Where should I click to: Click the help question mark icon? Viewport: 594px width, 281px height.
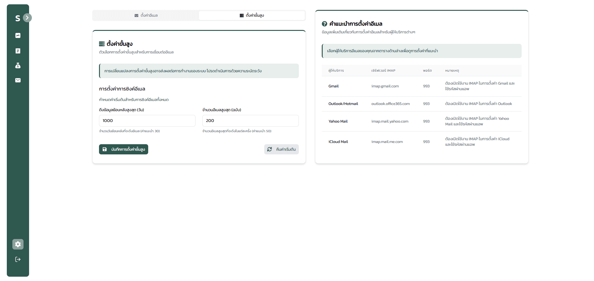(x=325, y=24)
